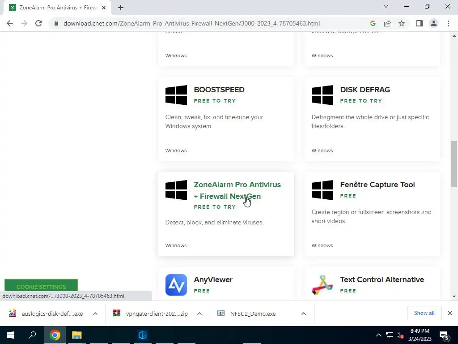Click the page vertical scrollbar thumb

tap(454, 164)
